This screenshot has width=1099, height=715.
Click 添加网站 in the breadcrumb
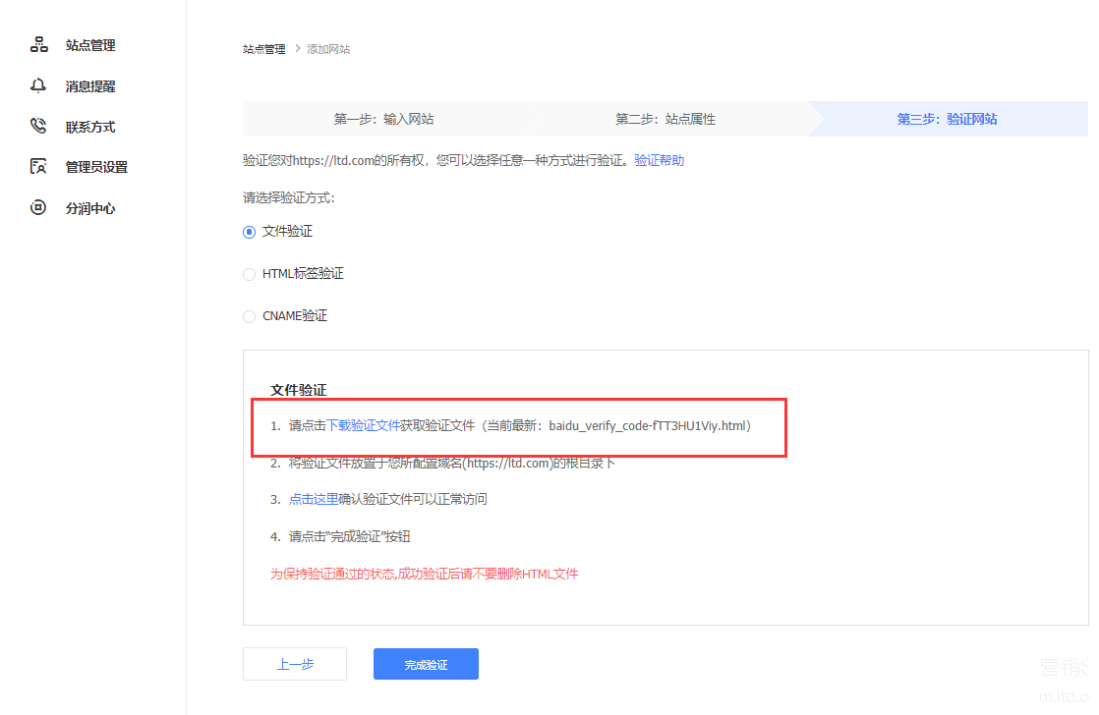tap(328, 49)
